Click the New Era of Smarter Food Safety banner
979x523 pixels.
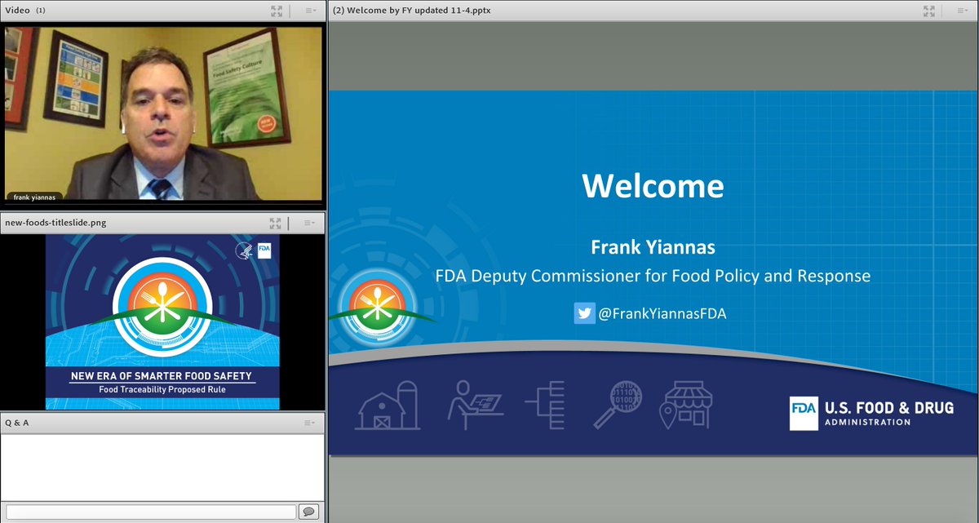pyautogui.click(x=161, y=376)
